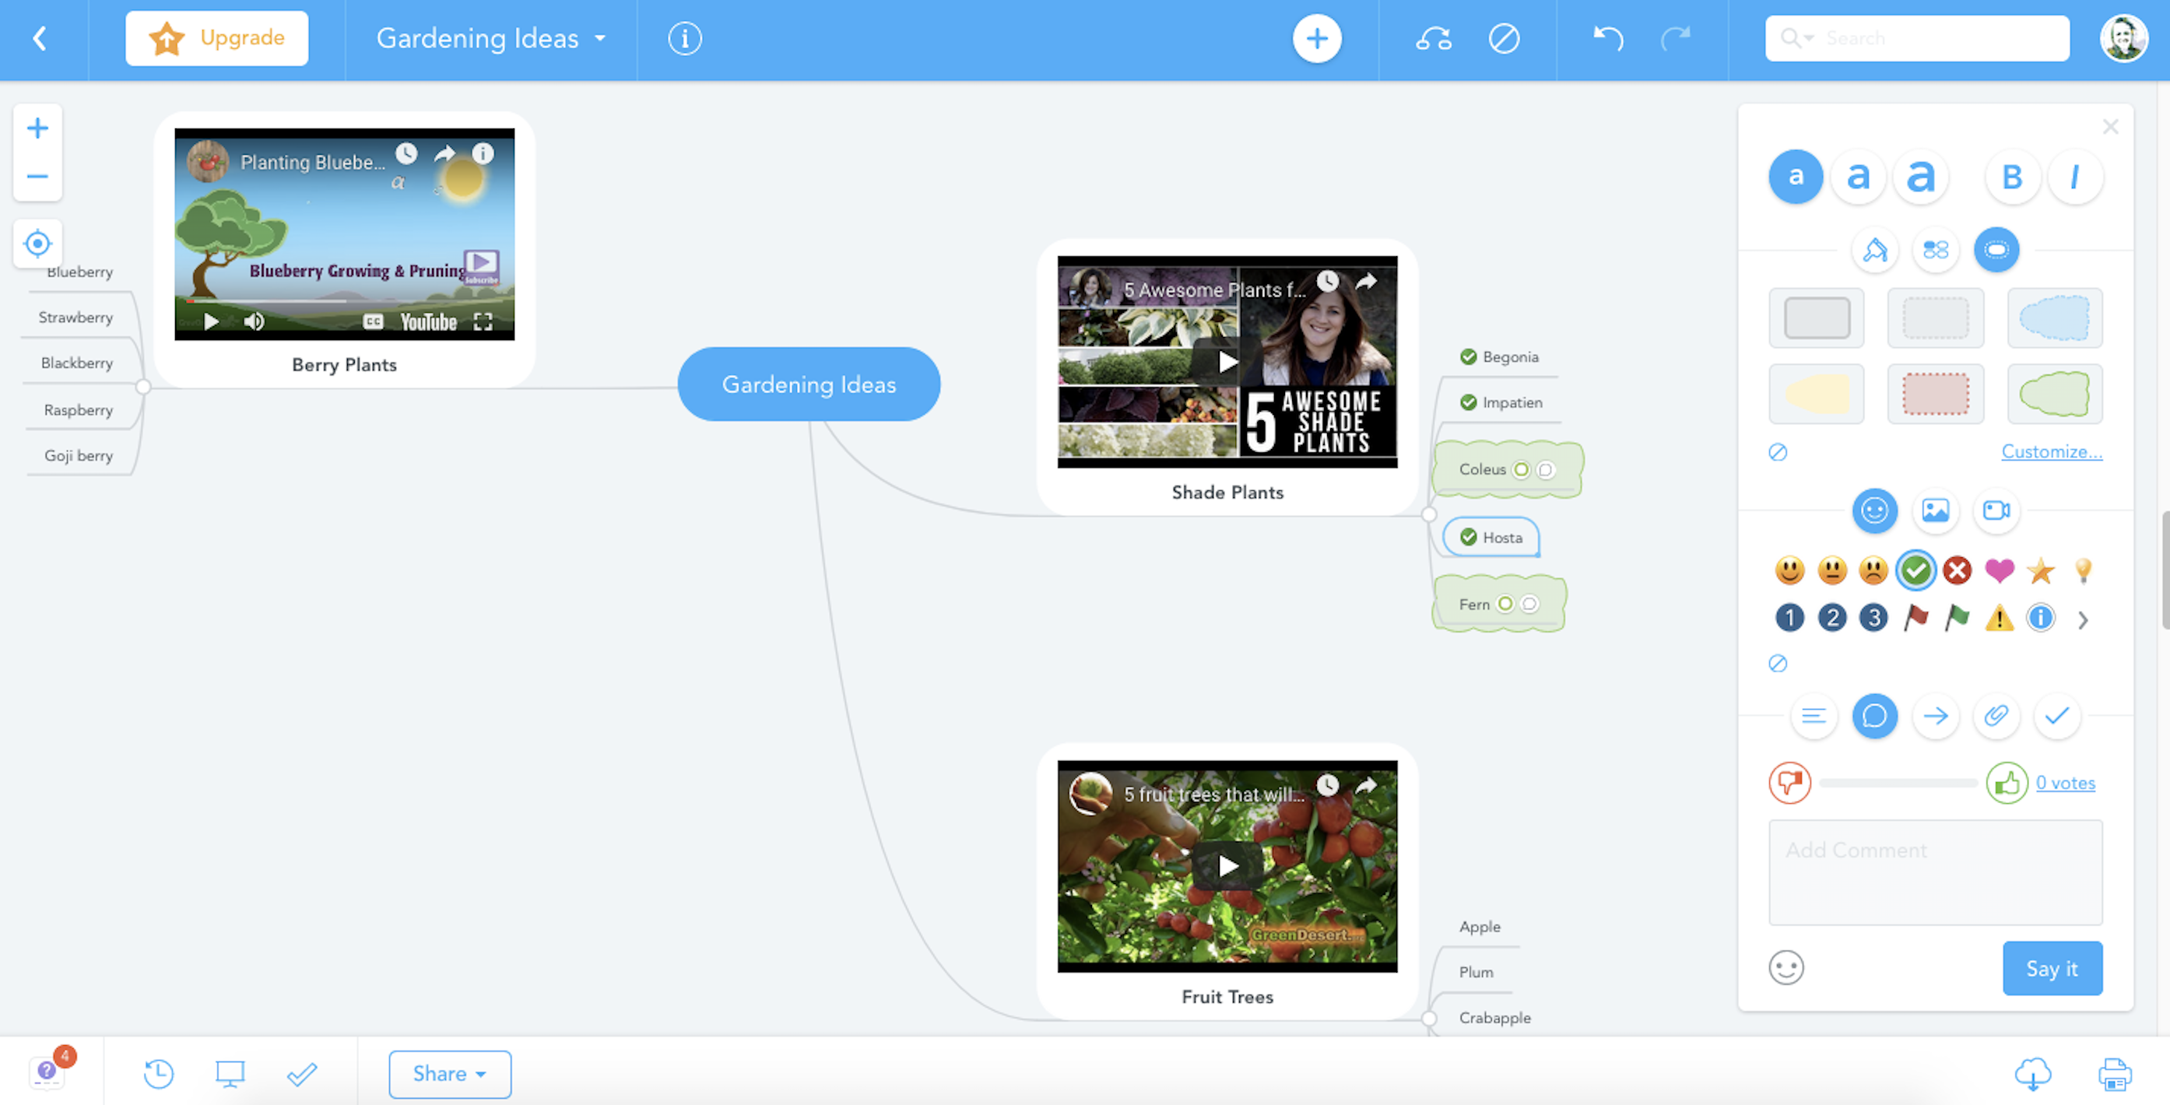Click the red flag sticker icon
This screenshot has height=1105, width=2170.
(1915, 618)
